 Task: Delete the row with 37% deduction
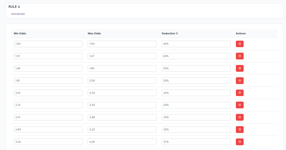tap(239, 142)
